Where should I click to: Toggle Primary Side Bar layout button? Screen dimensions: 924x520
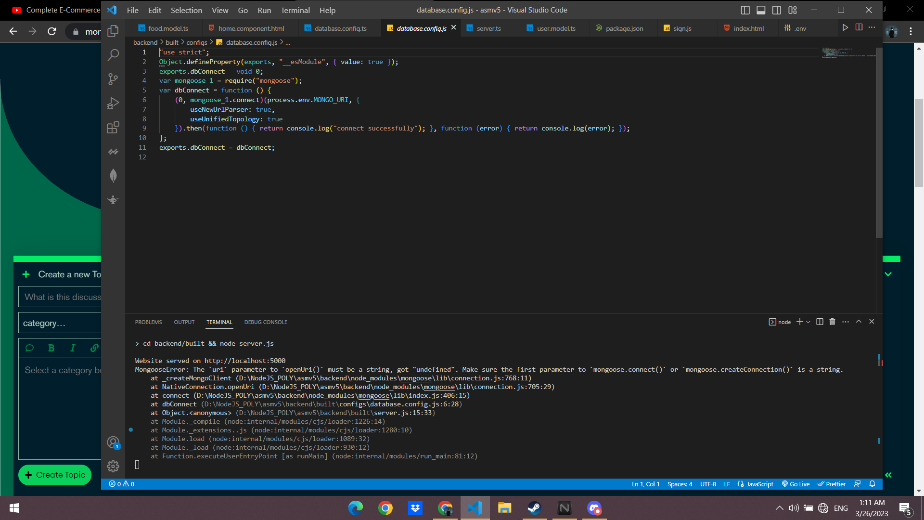tap(745, 10)
